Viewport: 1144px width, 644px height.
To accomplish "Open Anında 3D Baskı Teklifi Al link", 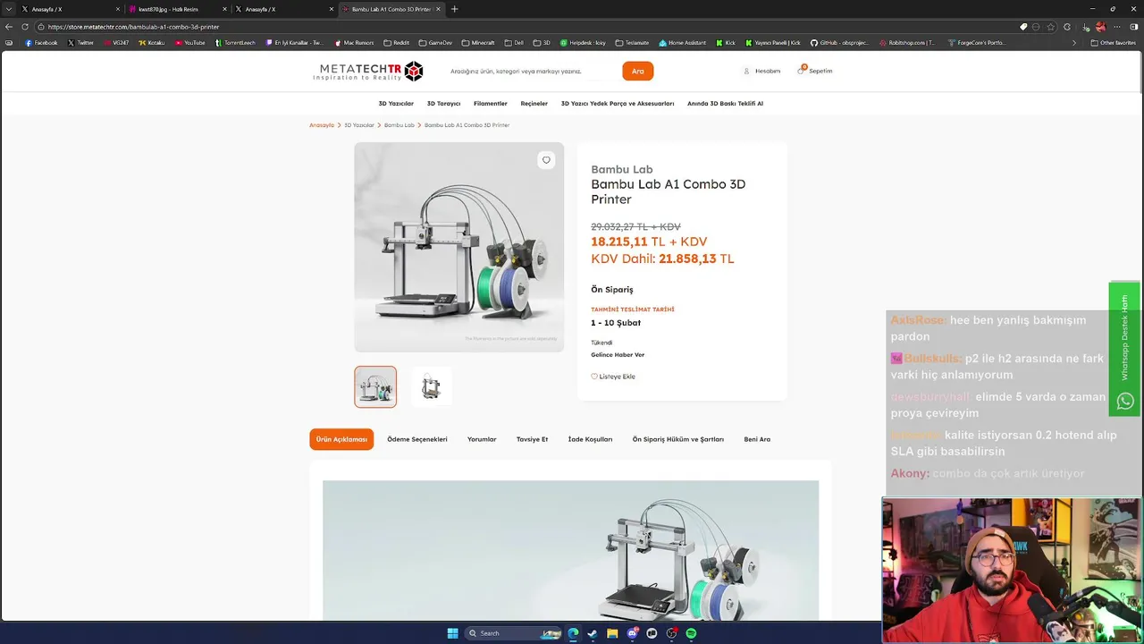I will coord(725,103).
